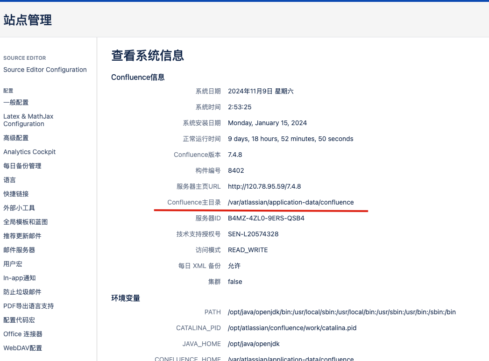Open 一般配置 in the sidebar
This screenshot has height=361, width=489.
(16, 103)
